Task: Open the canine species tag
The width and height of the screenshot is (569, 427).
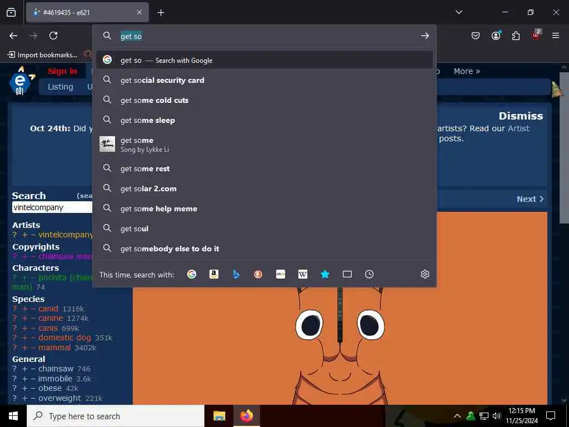Action: click(x=51, y=318)
